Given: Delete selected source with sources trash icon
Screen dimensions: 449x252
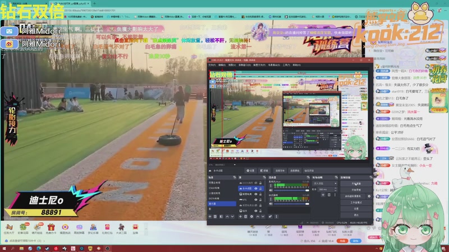Looking at the screenshot, I should click(x=246, y=217).
